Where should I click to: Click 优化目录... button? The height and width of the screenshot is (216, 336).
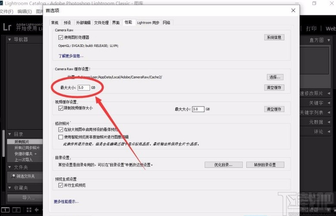(x=224, y=165)
